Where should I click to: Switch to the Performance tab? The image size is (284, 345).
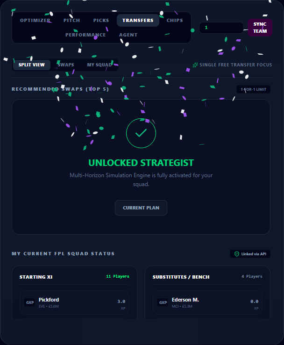85,35
